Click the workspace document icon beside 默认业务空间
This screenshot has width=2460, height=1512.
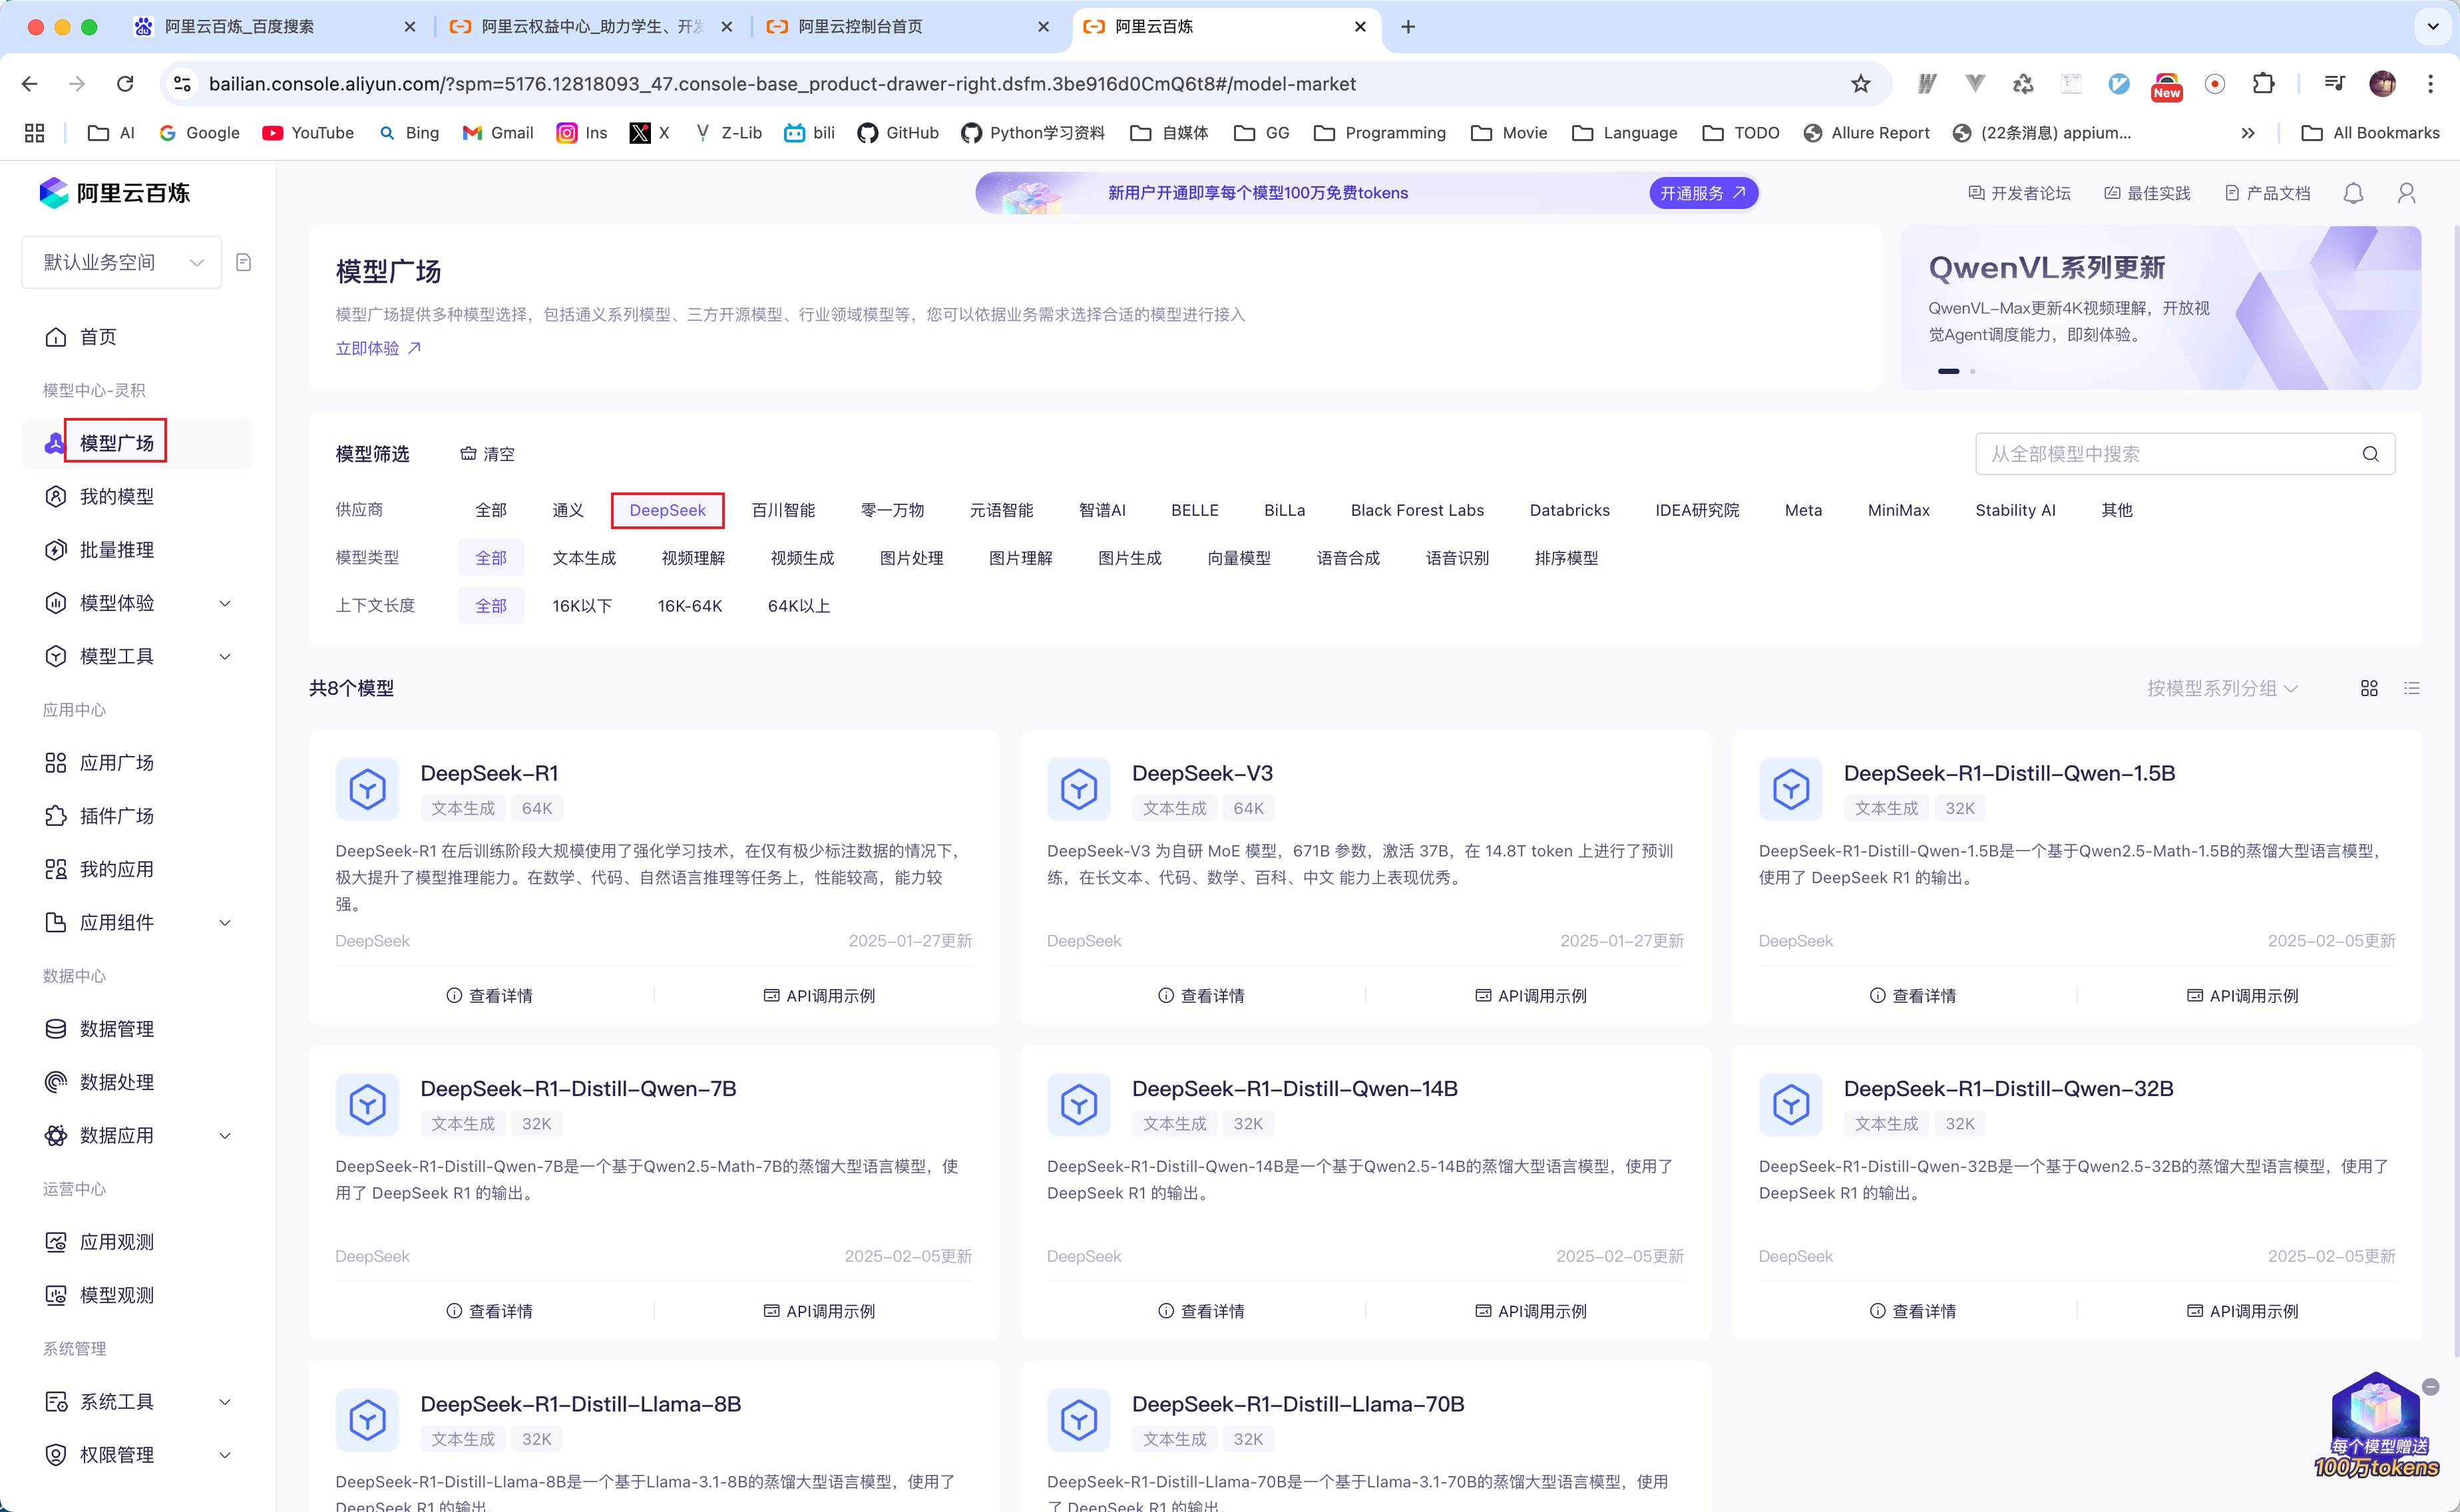[x=243, y=262]
